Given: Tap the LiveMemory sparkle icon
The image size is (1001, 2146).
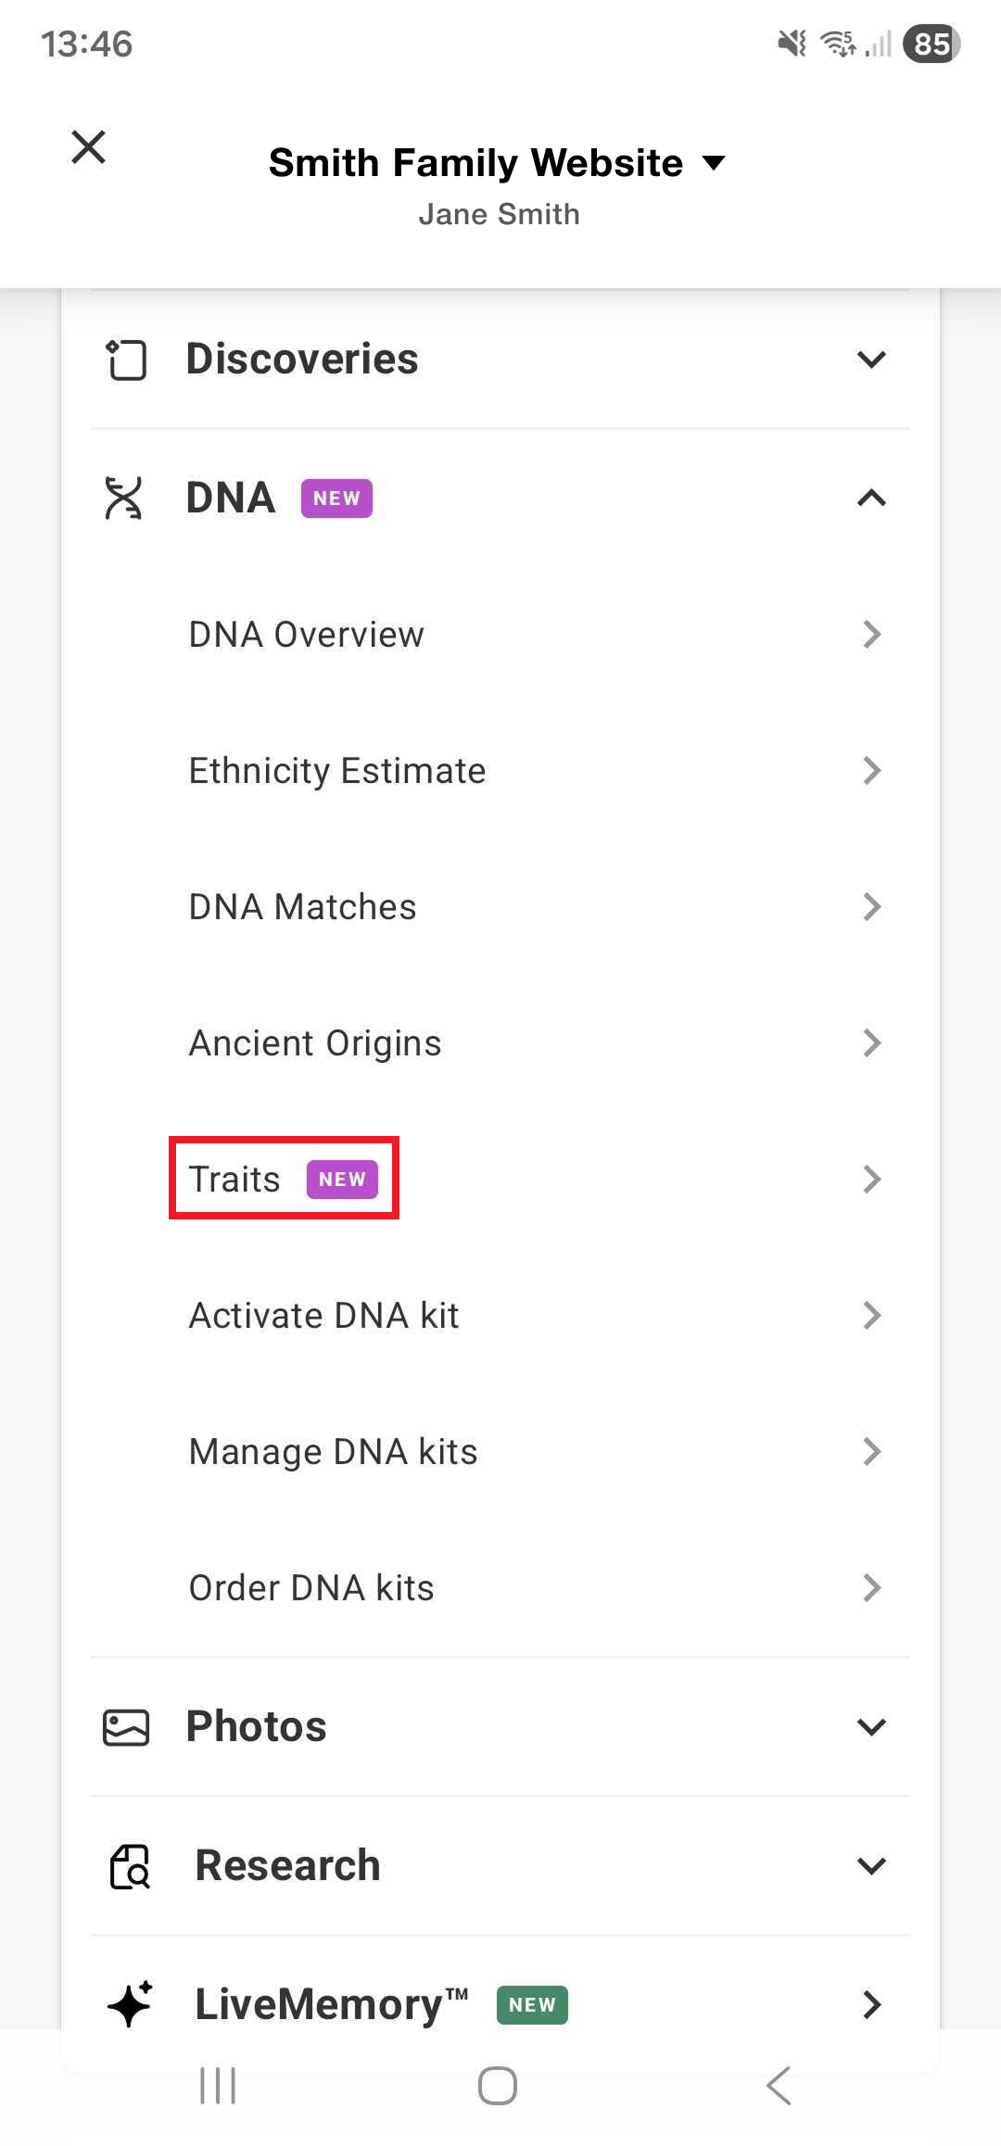Looking at the screenshot, I should [130, 2004].
